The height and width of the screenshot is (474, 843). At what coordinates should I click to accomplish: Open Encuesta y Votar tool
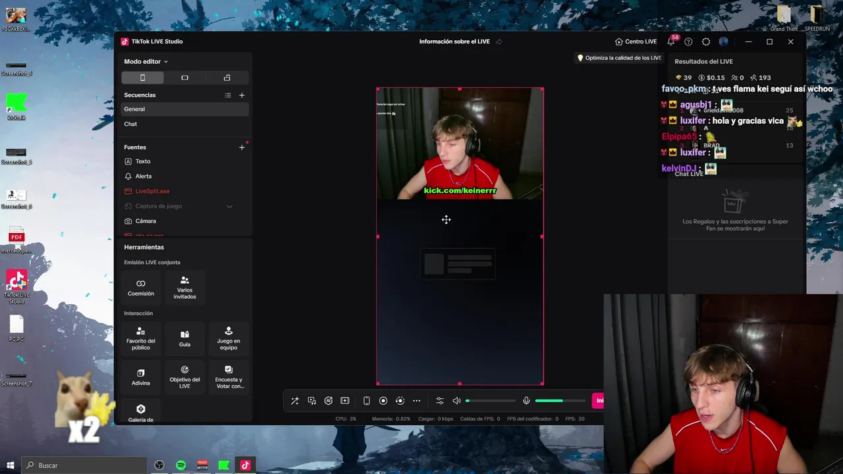click(x=229, y=377)
